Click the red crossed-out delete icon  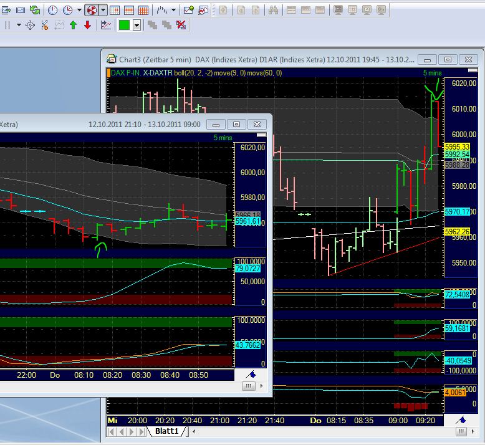181,25
